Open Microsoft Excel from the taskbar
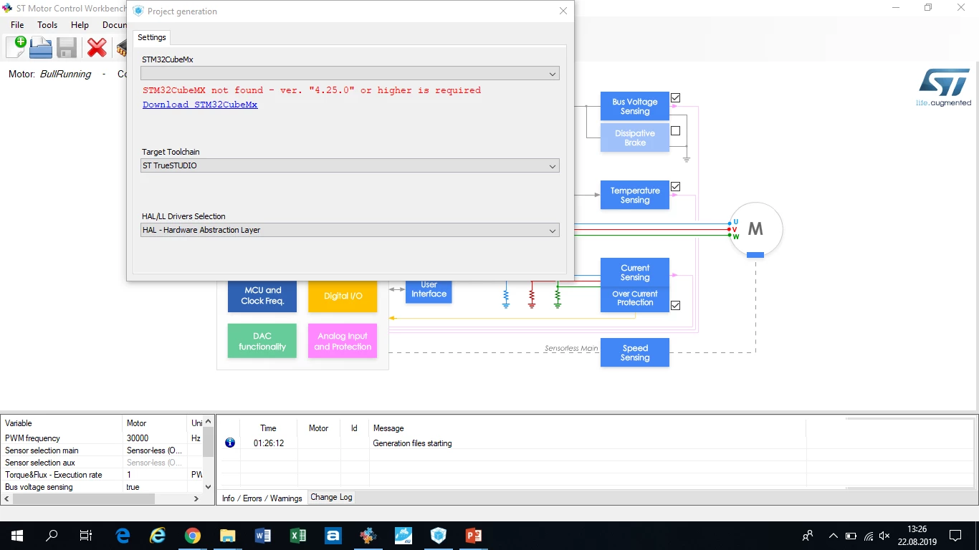Image resolution: width=979 pixels, height=550 pixels. pyautogui.click(x=298, y=536)
